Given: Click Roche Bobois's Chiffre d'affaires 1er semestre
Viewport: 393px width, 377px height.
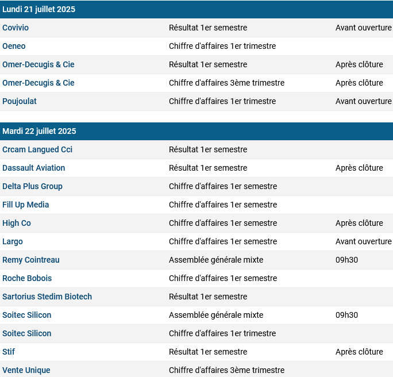Looking at the screenshot, I should [223, 278].
